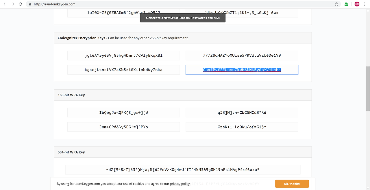Open Chrome three-dot menu
This screenshot has width=370, height=190.
(365, 4)
